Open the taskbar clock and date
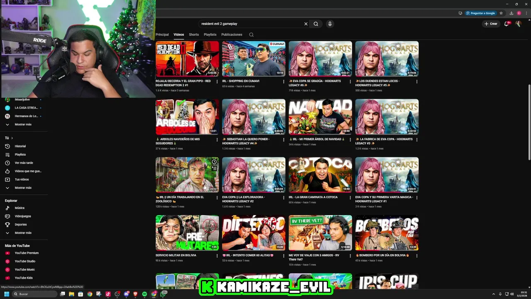531x299 pixels. 522,294
